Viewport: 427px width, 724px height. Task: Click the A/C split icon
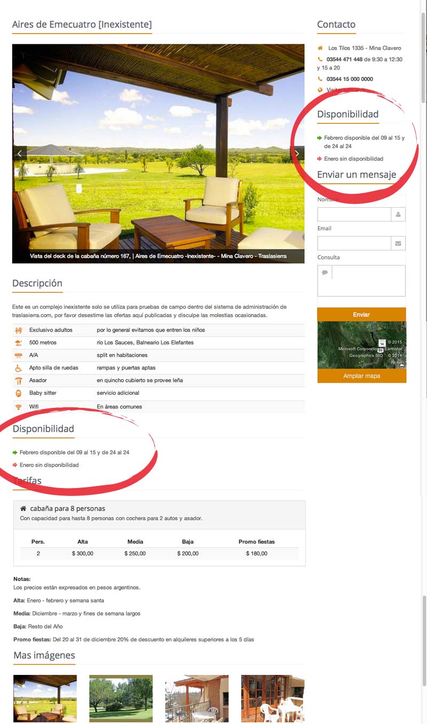coord(18,355)
